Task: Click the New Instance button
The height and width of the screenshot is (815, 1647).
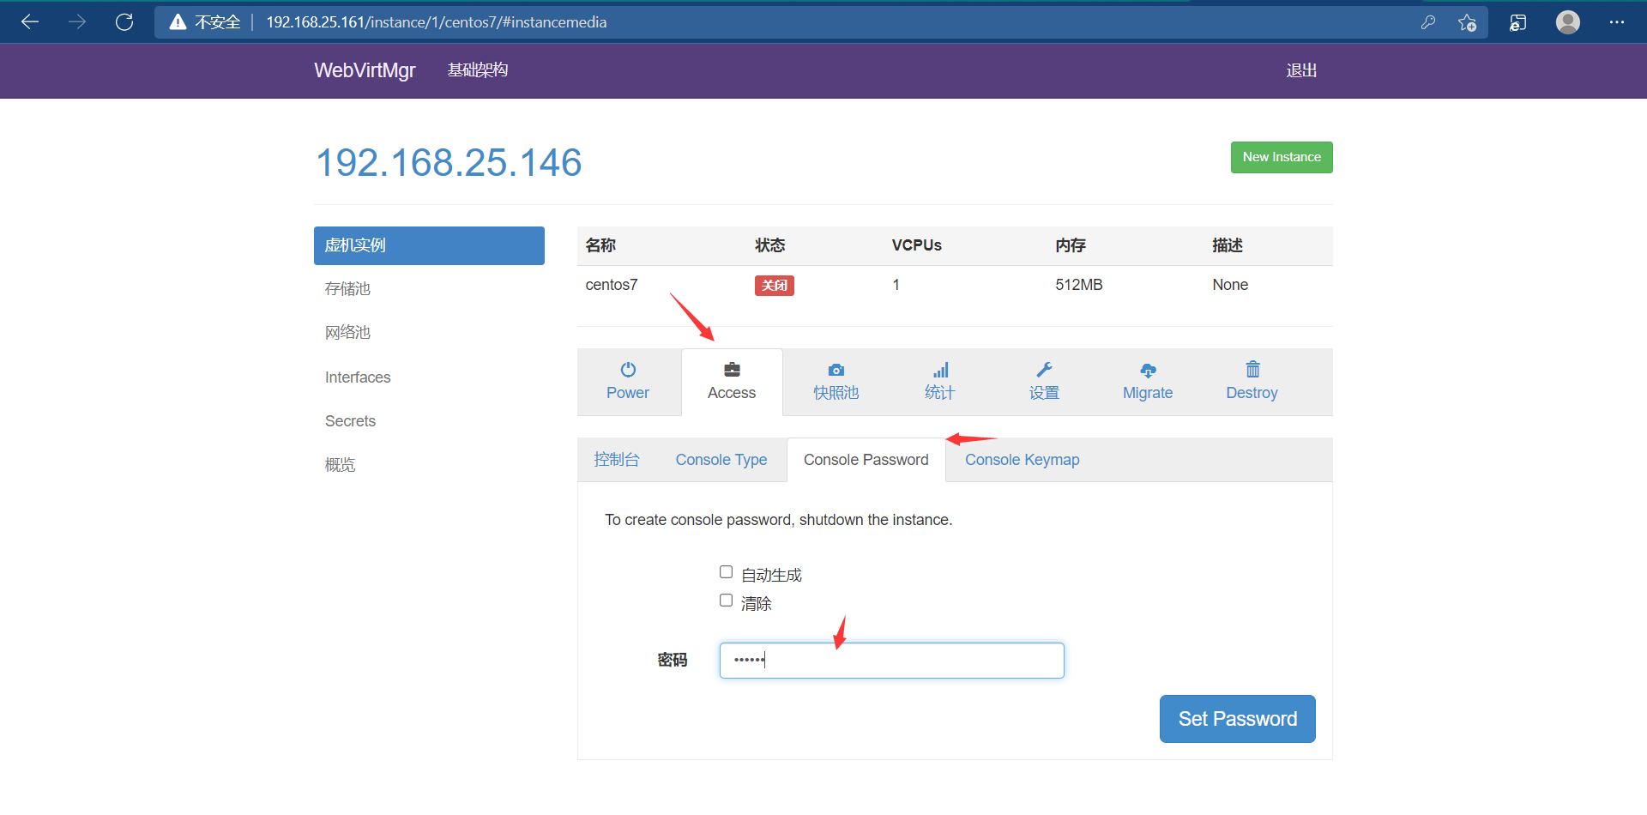Action: (x=1282, y=157)
